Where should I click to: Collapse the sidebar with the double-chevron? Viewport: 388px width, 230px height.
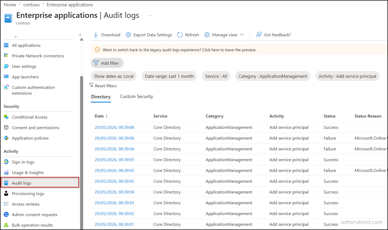pyautogui.click(x=80, y=35)
